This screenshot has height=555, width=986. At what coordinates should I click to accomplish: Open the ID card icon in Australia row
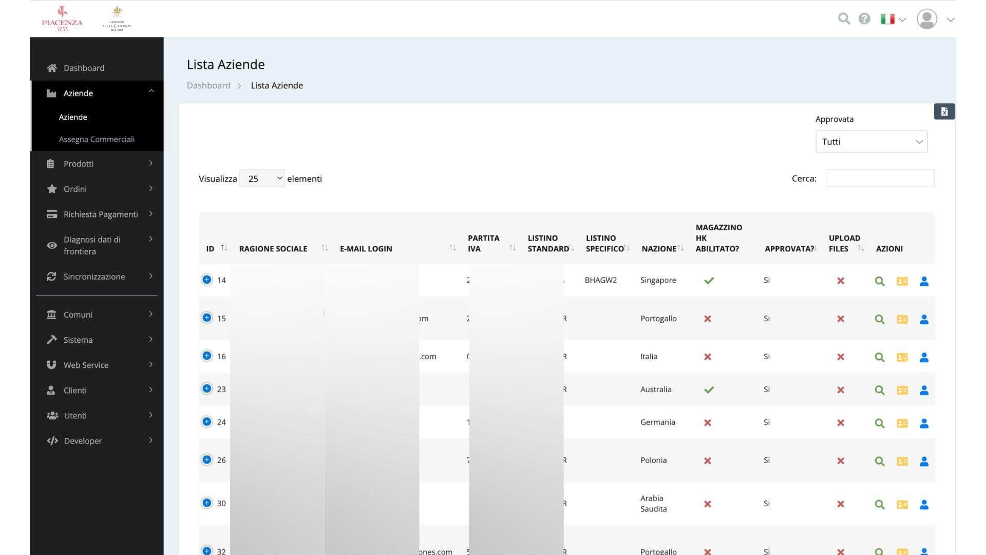pos(902,390)
